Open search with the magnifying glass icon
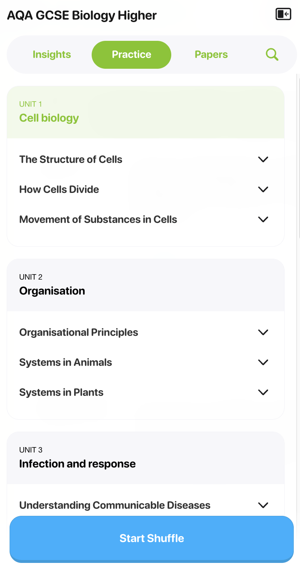 click(x=272, y=55)
